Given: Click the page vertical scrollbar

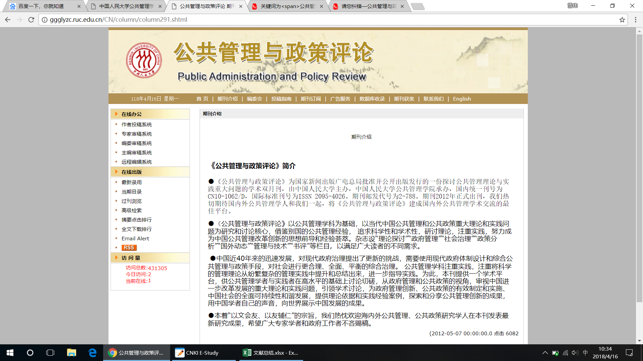Looking at the screenshot, I should [639, 167].
